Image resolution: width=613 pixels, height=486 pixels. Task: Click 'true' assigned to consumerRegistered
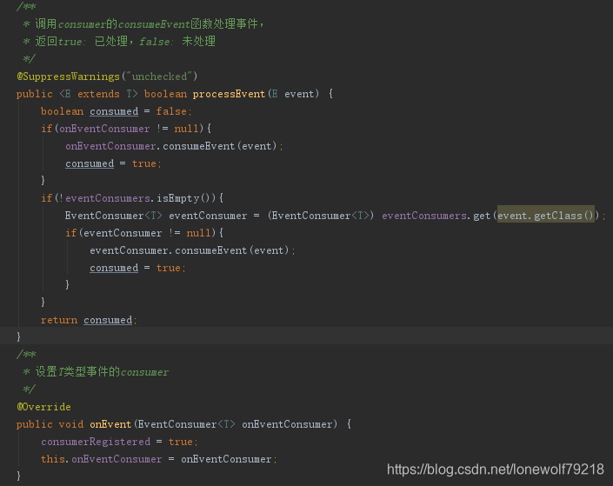tap(181, 442)
